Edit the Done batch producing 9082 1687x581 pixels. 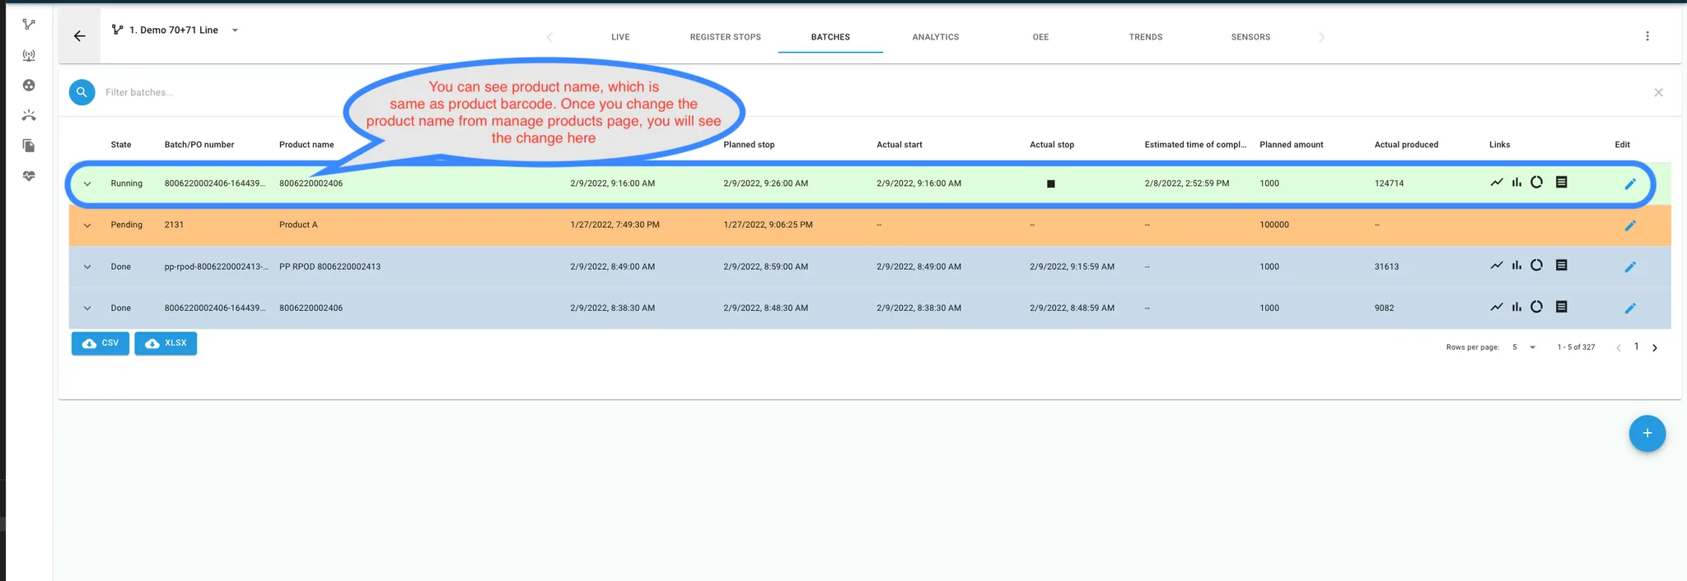[x=1629, y=309]
